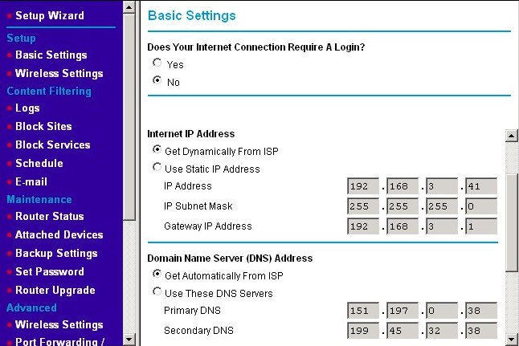This screenshot has width=519, height=346.
Task: Click Secondary DNS first octet field 199
Action: click(363, 331)
